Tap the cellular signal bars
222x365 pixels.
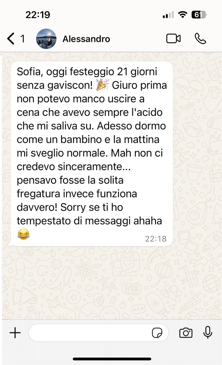168,15
